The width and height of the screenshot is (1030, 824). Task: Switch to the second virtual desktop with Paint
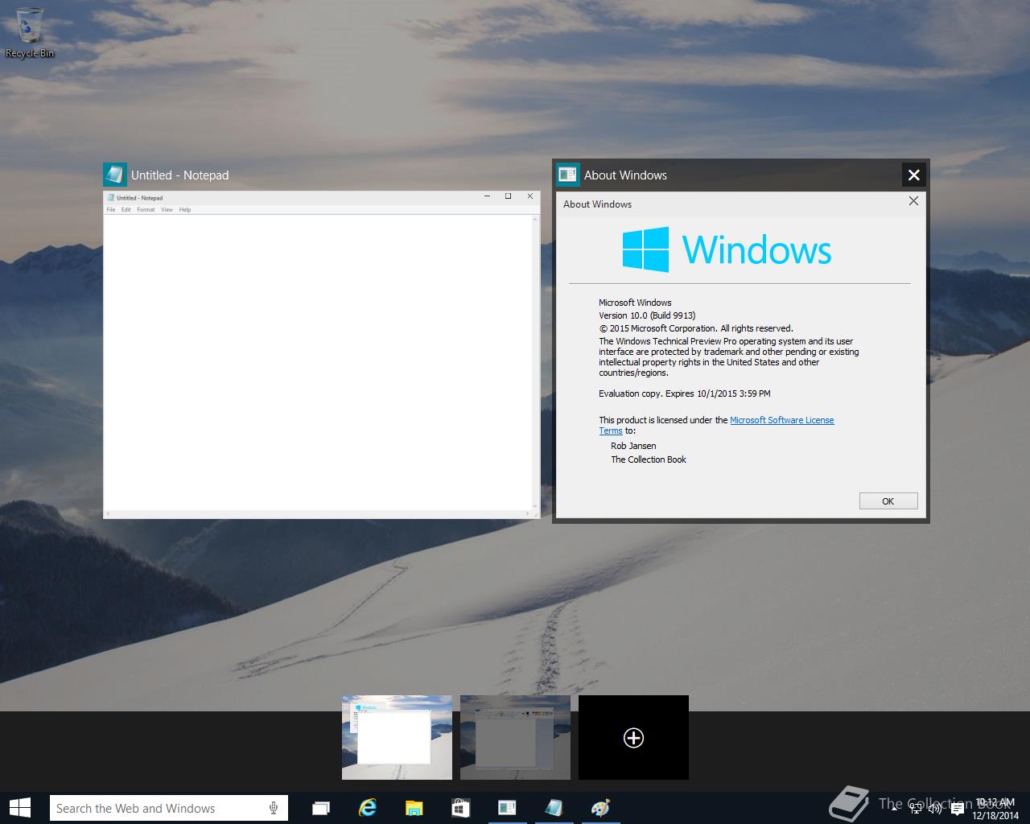pyautogui.click(x=515, y=737)
